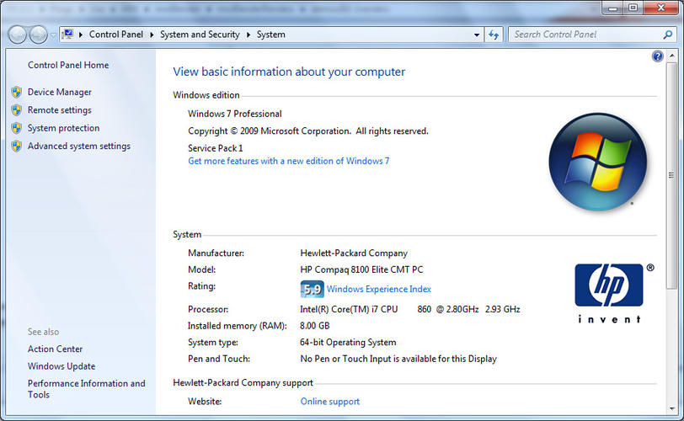The height and width of the screenshot is (421, 684).
Task: Click the Windows 7 logo orb
Action: (x=597, y=163)
